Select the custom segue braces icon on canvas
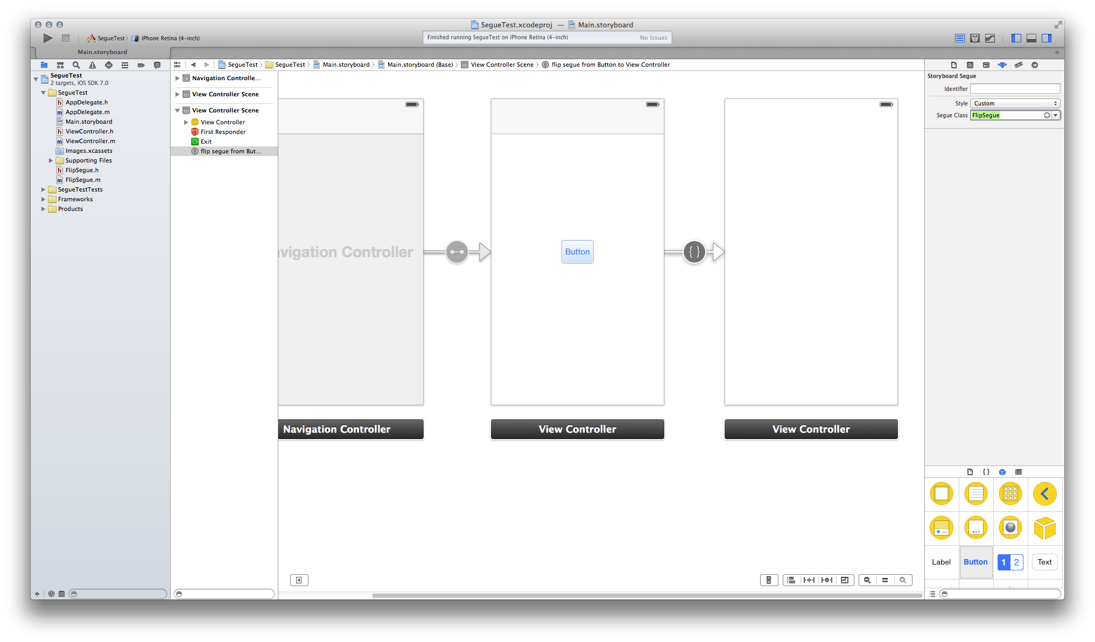 click(x=694, y=252)
